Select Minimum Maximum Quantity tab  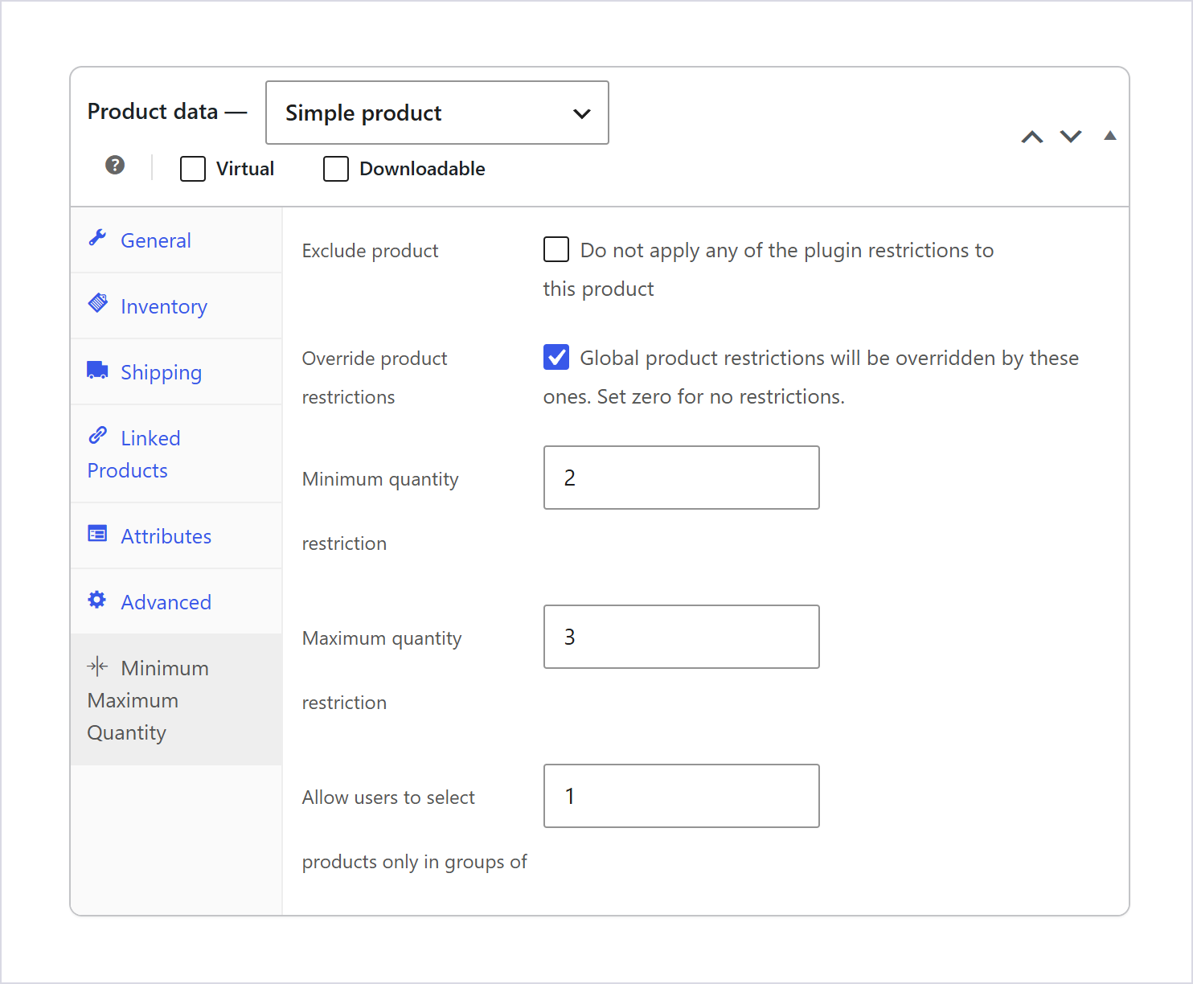point(176,700)
